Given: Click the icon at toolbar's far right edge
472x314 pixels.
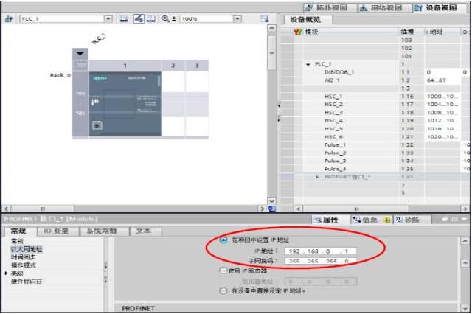Looking at the screenshot, I should tap(263, 18).
